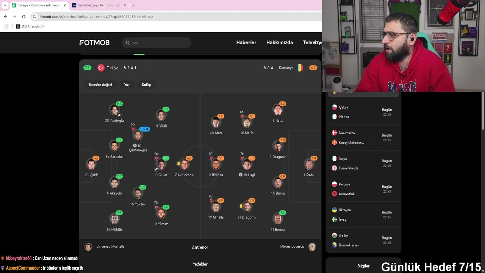
Task: Click Vincenzo Montella coach photo
Action: 88,247
